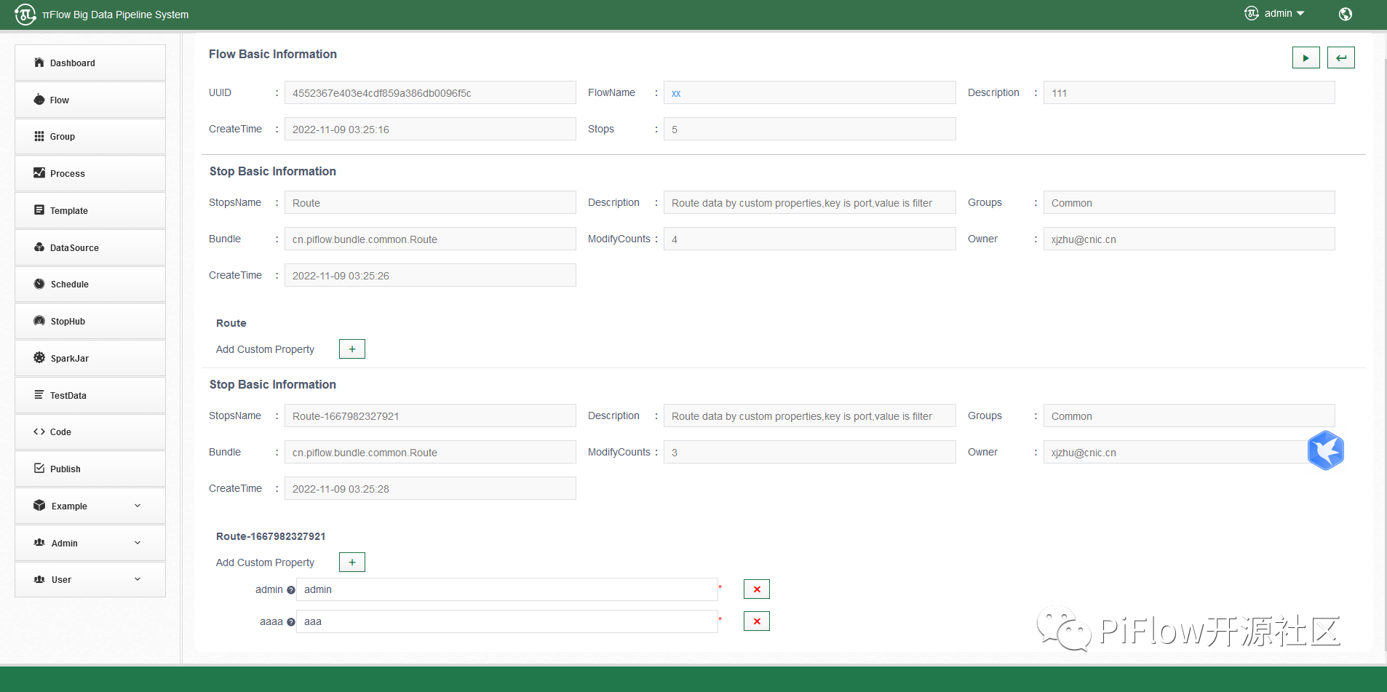Click the FlowName field showing xx

809,93
